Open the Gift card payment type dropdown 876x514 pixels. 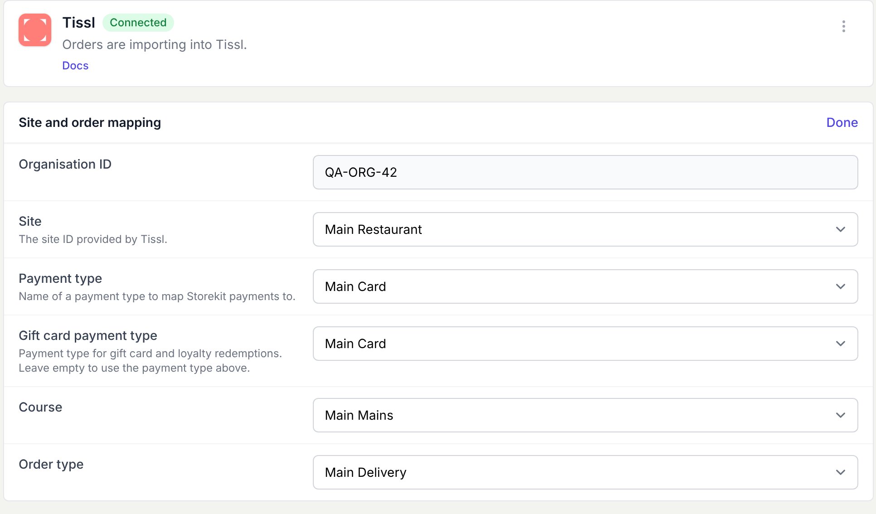(x=585, y=344)
